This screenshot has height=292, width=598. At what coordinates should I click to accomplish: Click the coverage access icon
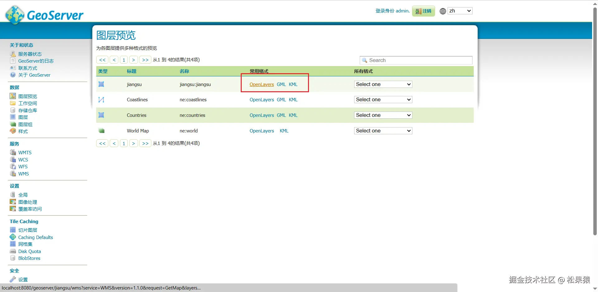(x=13, y=209)
